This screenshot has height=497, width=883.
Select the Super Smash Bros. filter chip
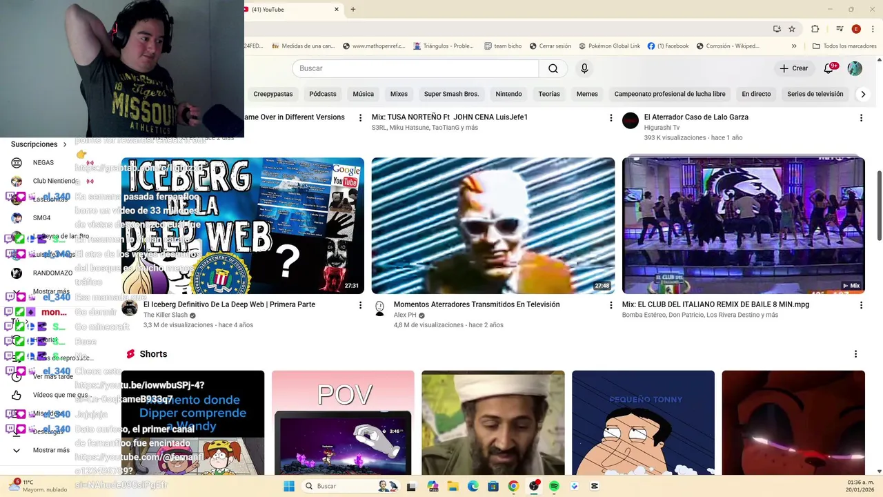pyautogui.click(x=451, y=94)
